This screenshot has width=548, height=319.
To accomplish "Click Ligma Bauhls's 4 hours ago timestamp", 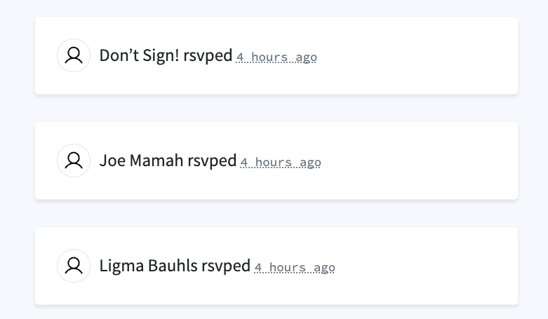I will [x=295, y=268].
